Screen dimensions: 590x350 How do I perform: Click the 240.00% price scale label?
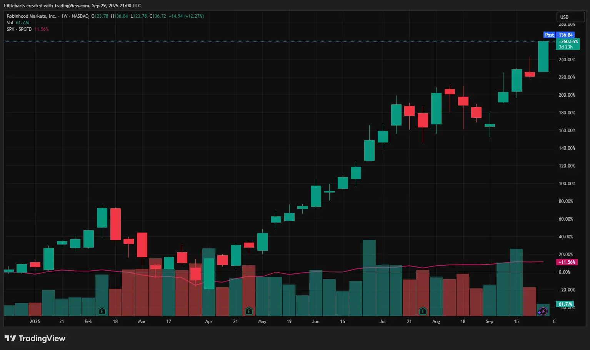[567, 60]
